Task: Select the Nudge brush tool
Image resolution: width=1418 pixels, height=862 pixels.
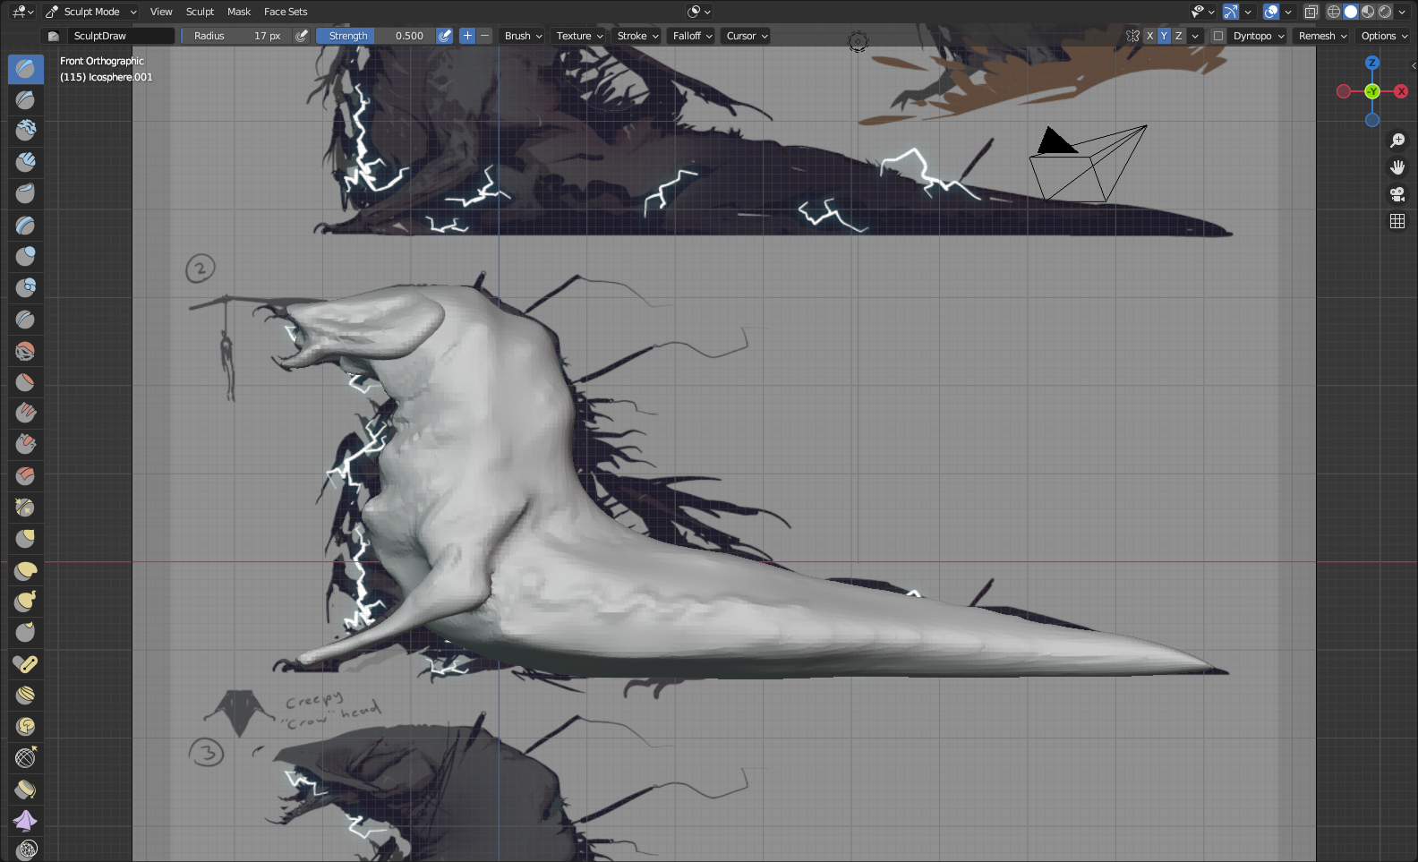Action: 26,696
